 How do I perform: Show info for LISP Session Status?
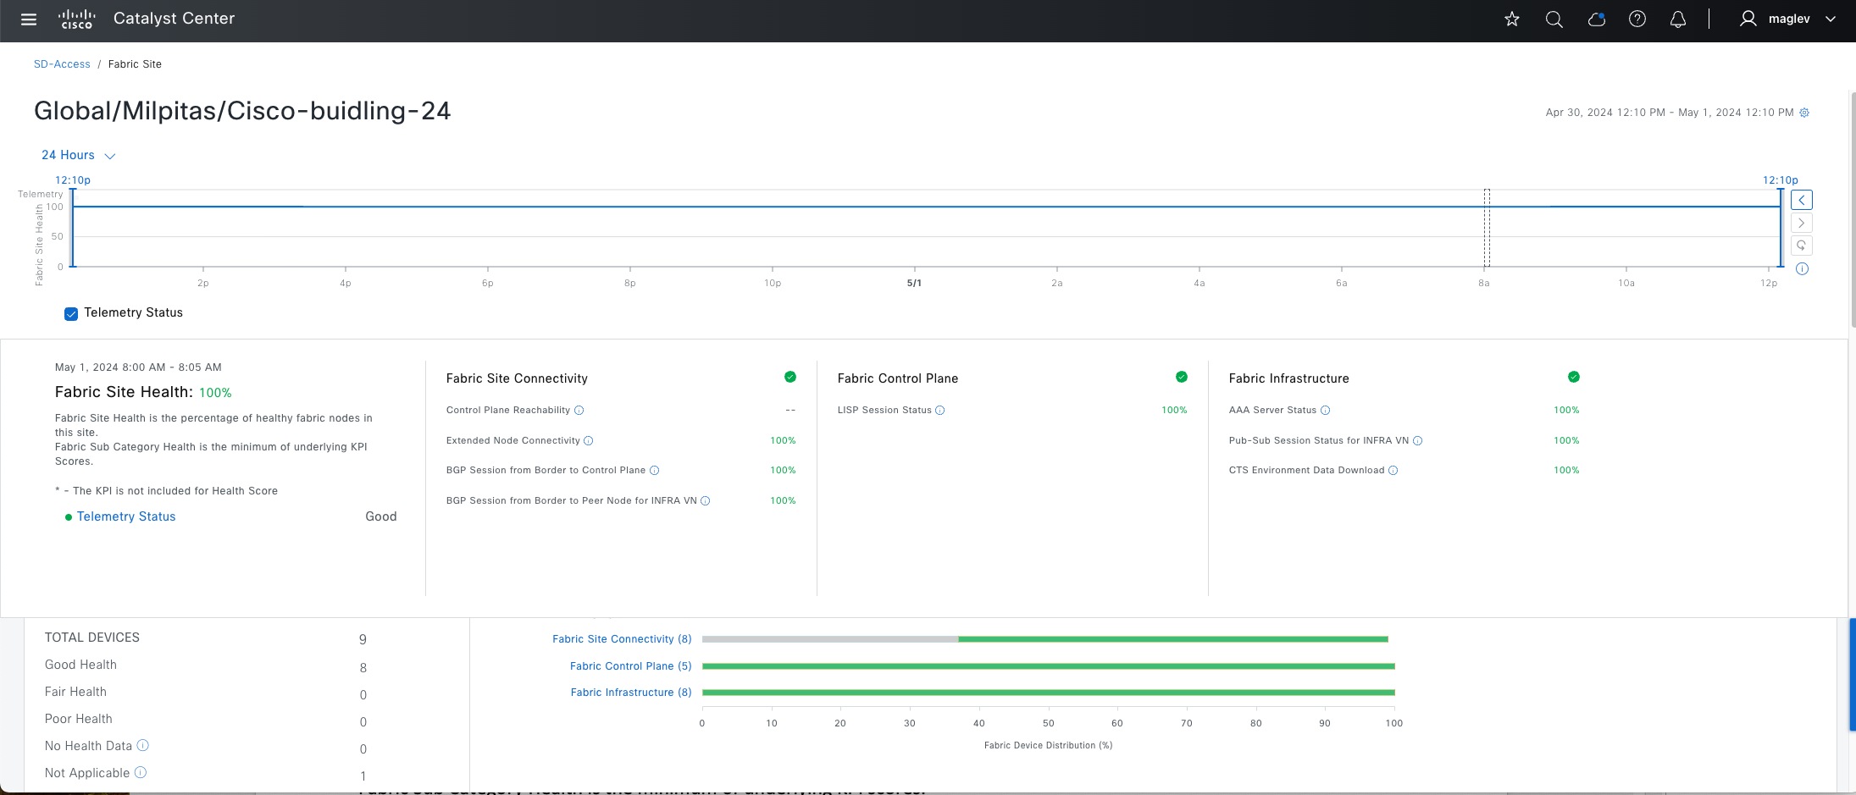(940, 411)
